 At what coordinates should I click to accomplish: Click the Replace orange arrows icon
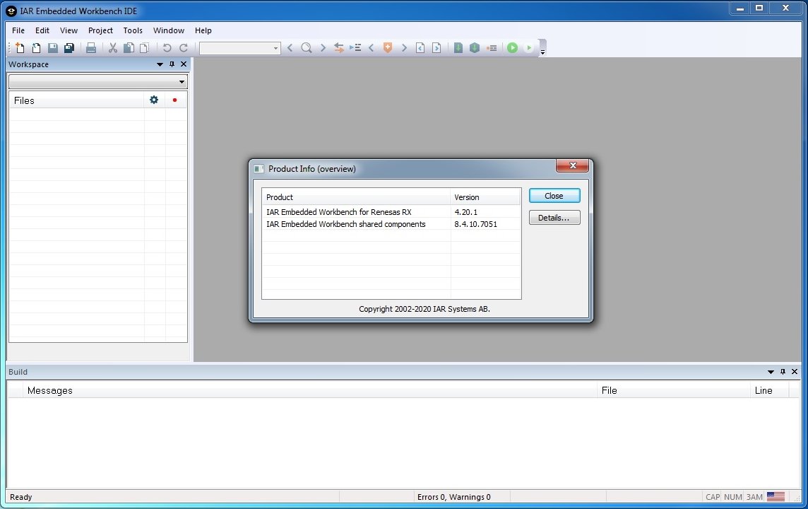[338, 48]
